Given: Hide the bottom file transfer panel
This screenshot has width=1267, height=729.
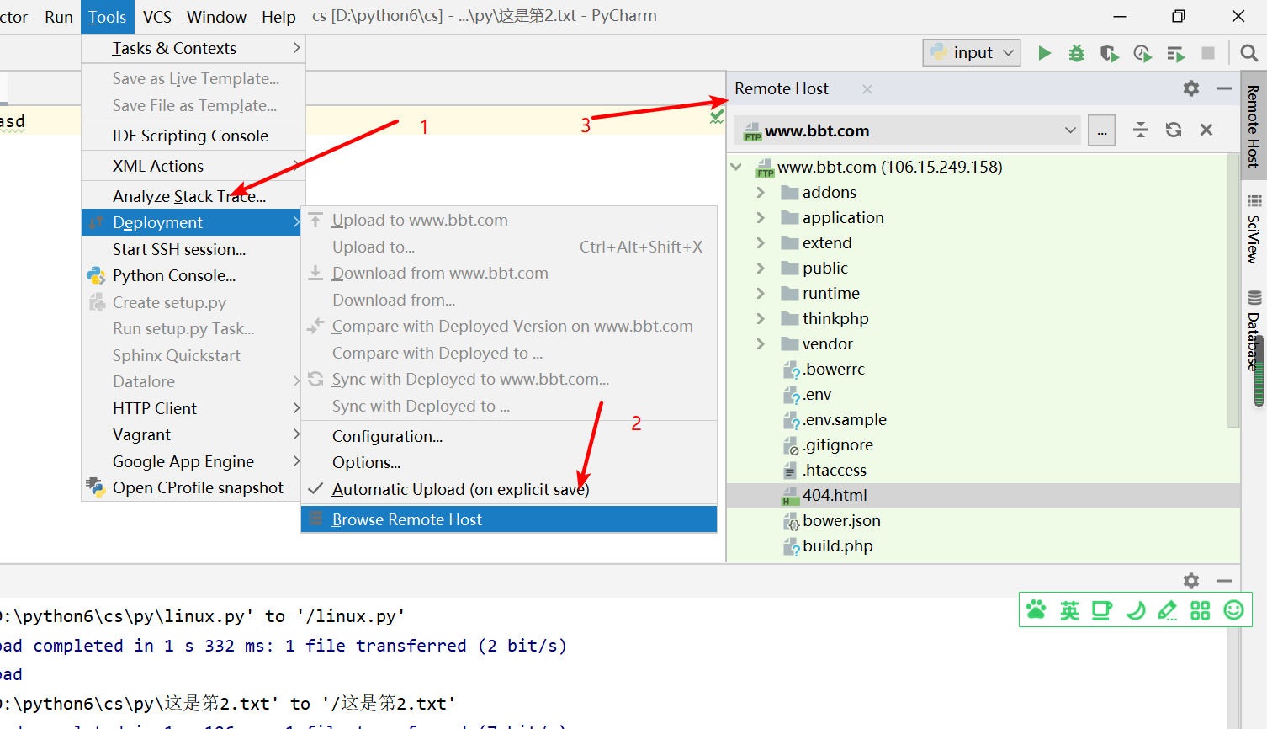Looking at the screenshot, I should pos(1224,581).
